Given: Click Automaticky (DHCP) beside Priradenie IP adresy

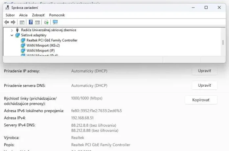Looking at the screenshot, I should 89,71.
